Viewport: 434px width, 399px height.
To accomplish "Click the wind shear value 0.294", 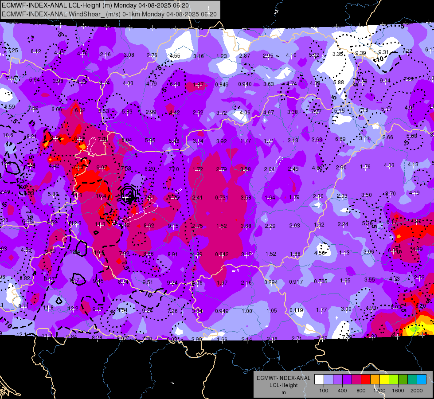I will [271, 282].
